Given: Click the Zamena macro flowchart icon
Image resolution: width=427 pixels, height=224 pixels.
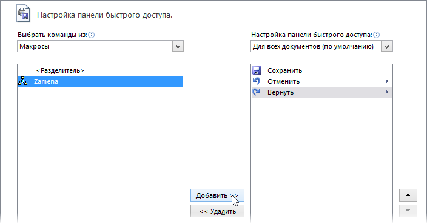Looking at the screenshot, I should (x=23, y=81).
